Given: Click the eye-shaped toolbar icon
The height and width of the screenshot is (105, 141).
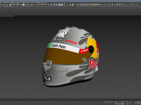Looking at the screenshot, I should (110, 5).
